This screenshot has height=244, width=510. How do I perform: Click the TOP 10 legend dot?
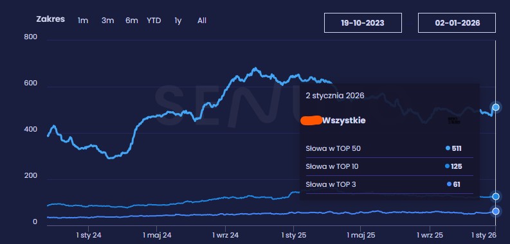point(447,166)
